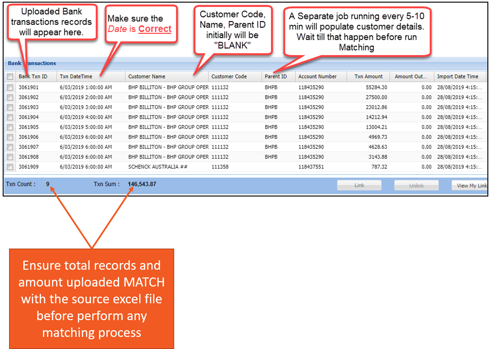The width and height of the screenshot is (490, 349).
Task: Sort by Txn DateTime column header
Action: coord(76,77)
